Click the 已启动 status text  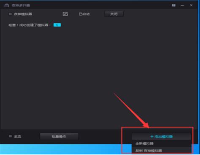tap(84, 14)
